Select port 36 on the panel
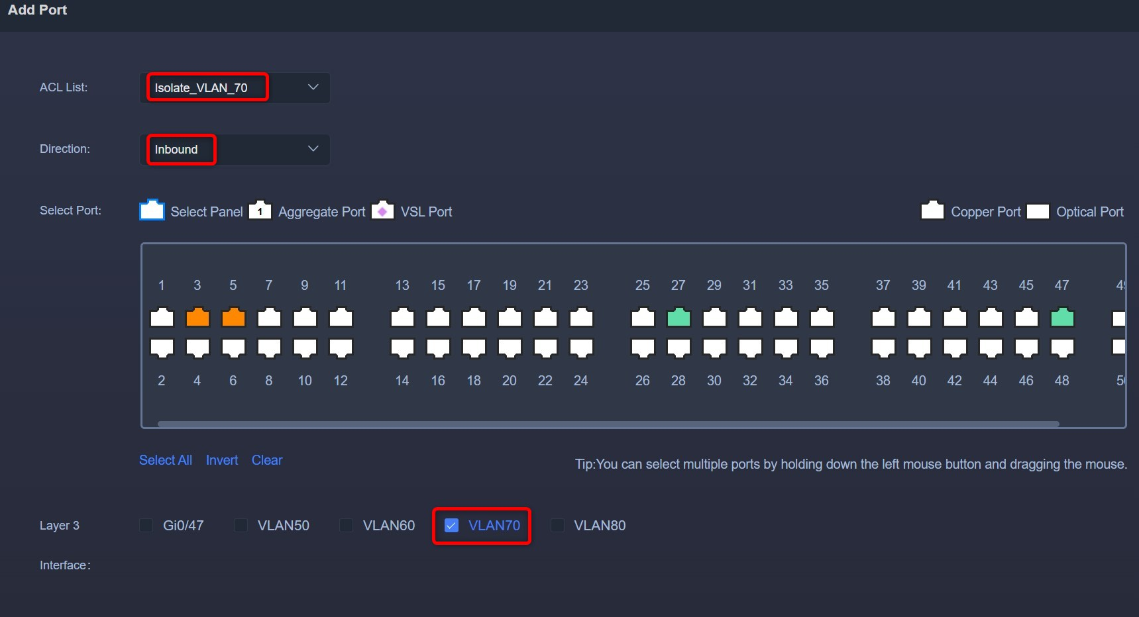This screenshot has width=1139, height=617. (x=822, y=348)
